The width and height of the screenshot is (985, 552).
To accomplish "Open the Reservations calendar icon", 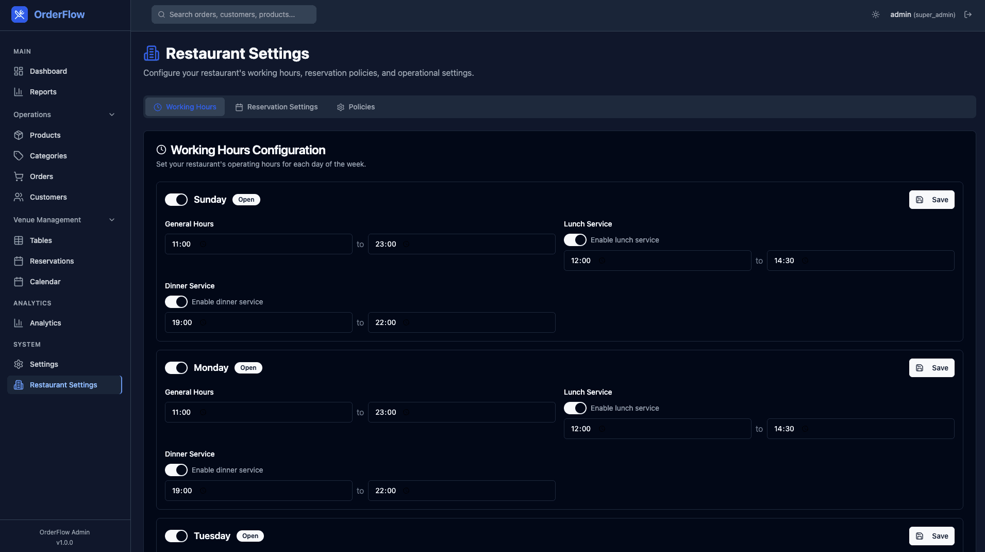I will click(x=19, y=261).
